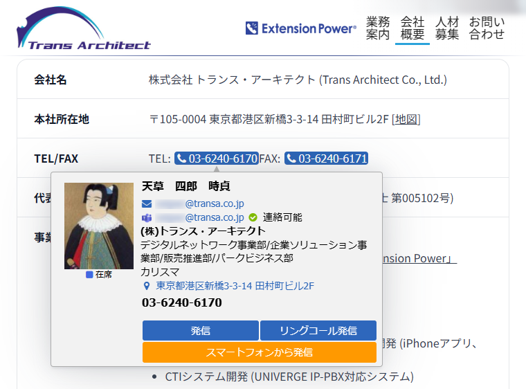Click the mail envelope icon

[147, 203]
